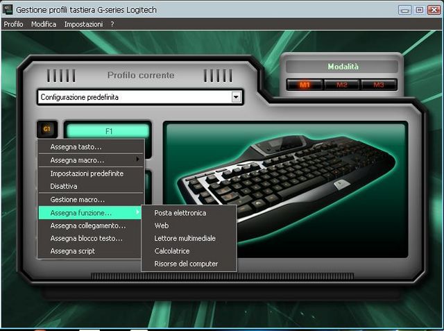Switch to M2 mode
Viewport: 444px width, 331px height.
tap(342, 85)
